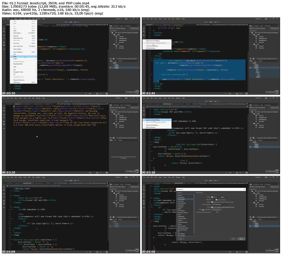
Task: Click the format source code icon beside the 00:01:40 popup
Action: pos(143,38)
